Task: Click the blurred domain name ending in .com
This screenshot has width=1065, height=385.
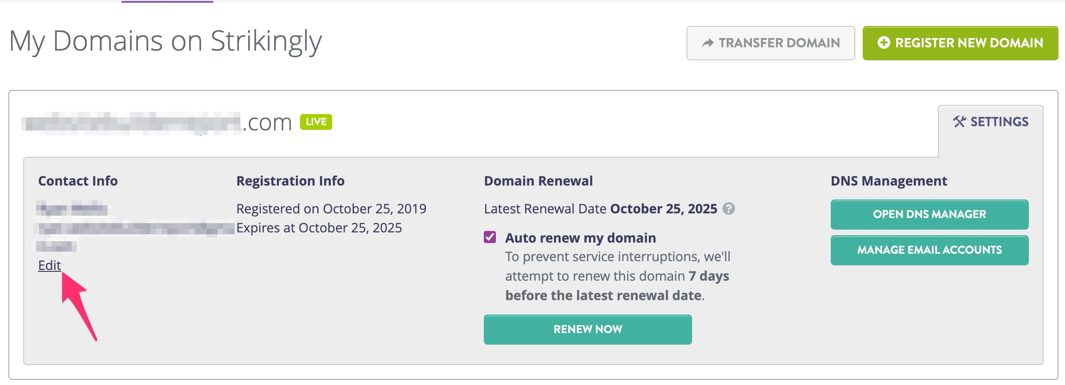Action: pyautogui.click(x=158, y=121)
